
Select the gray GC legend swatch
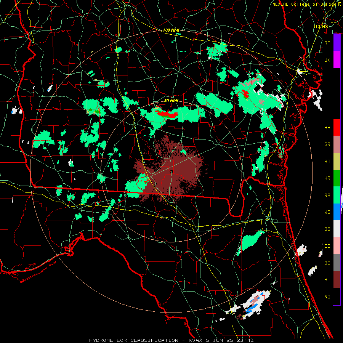(337, 263)
